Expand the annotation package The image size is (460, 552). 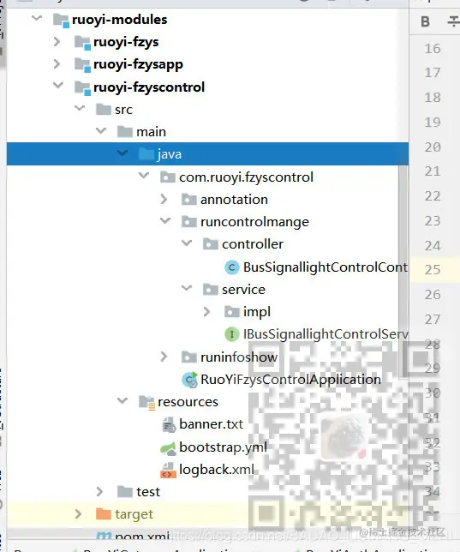(164, 199)
